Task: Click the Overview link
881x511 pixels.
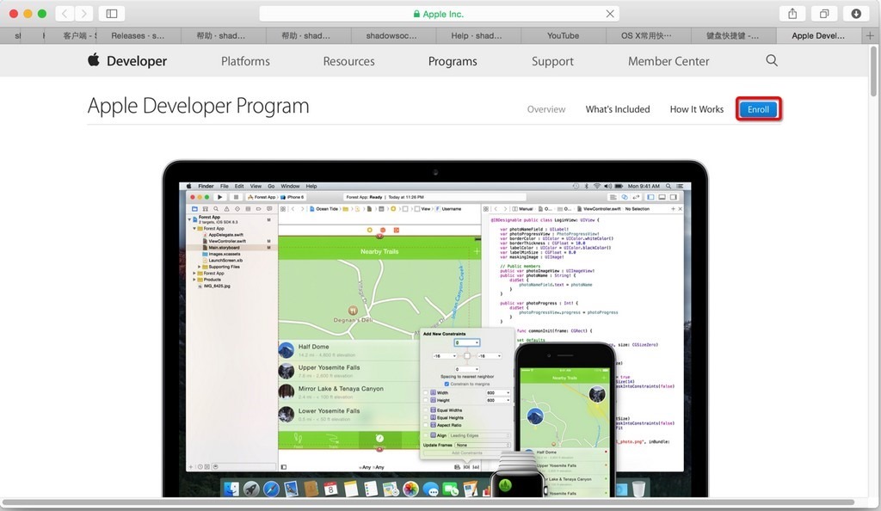Action: (x=546, y=109)
